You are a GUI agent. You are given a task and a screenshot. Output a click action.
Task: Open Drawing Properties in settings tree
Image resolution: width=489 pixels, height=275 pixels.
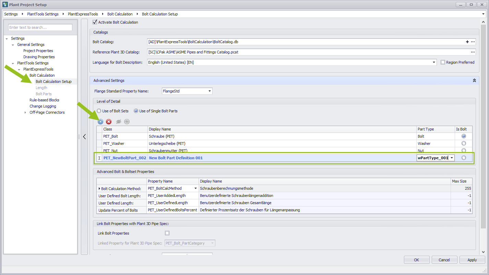pos(39,57)
